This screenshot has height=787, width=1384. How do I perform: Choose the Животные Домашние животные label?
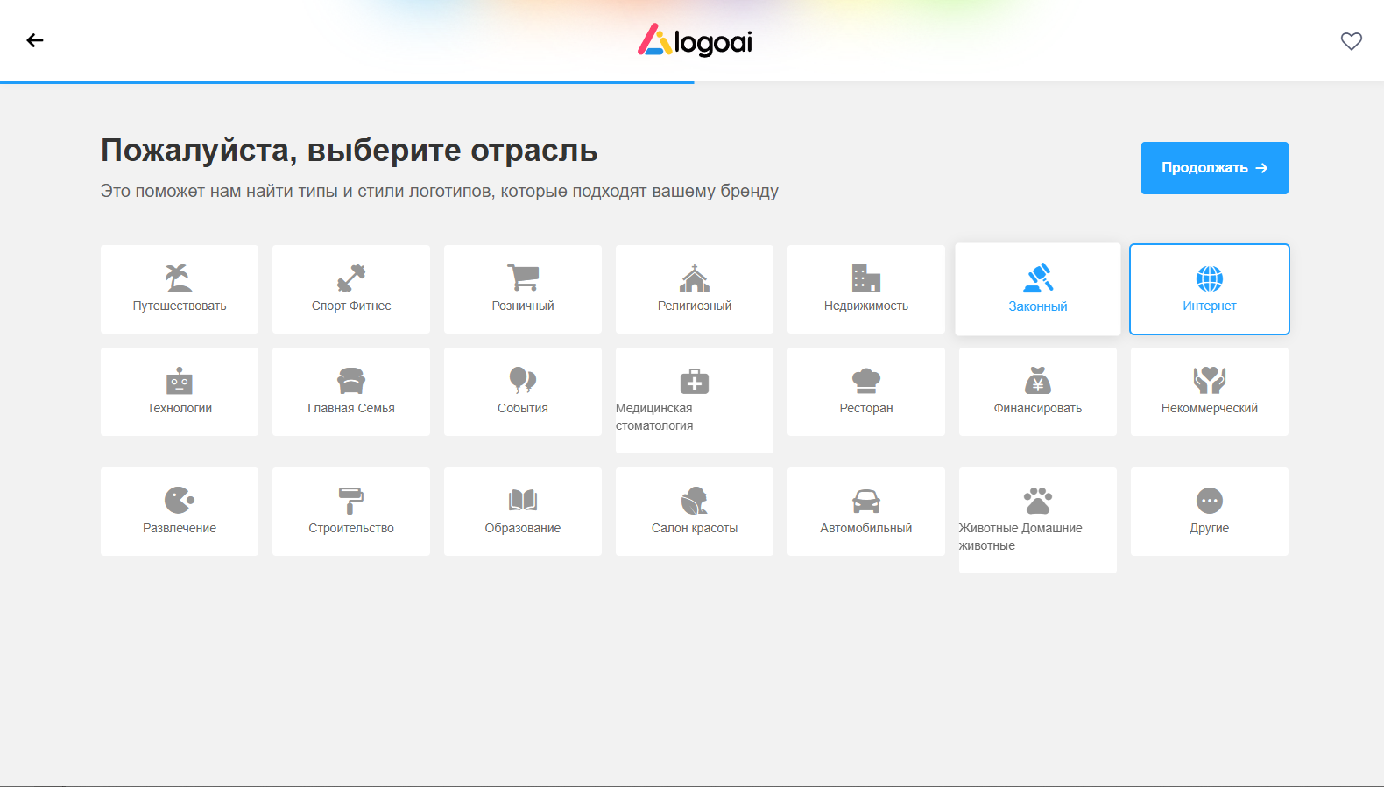click(x=1020, y=537)
